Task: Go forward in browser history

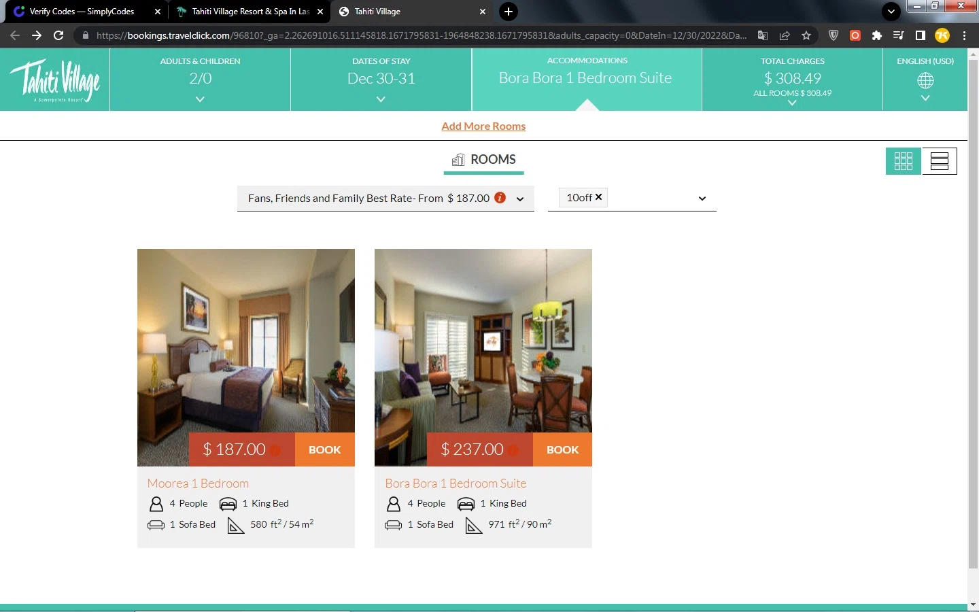Action: point(37,35)
